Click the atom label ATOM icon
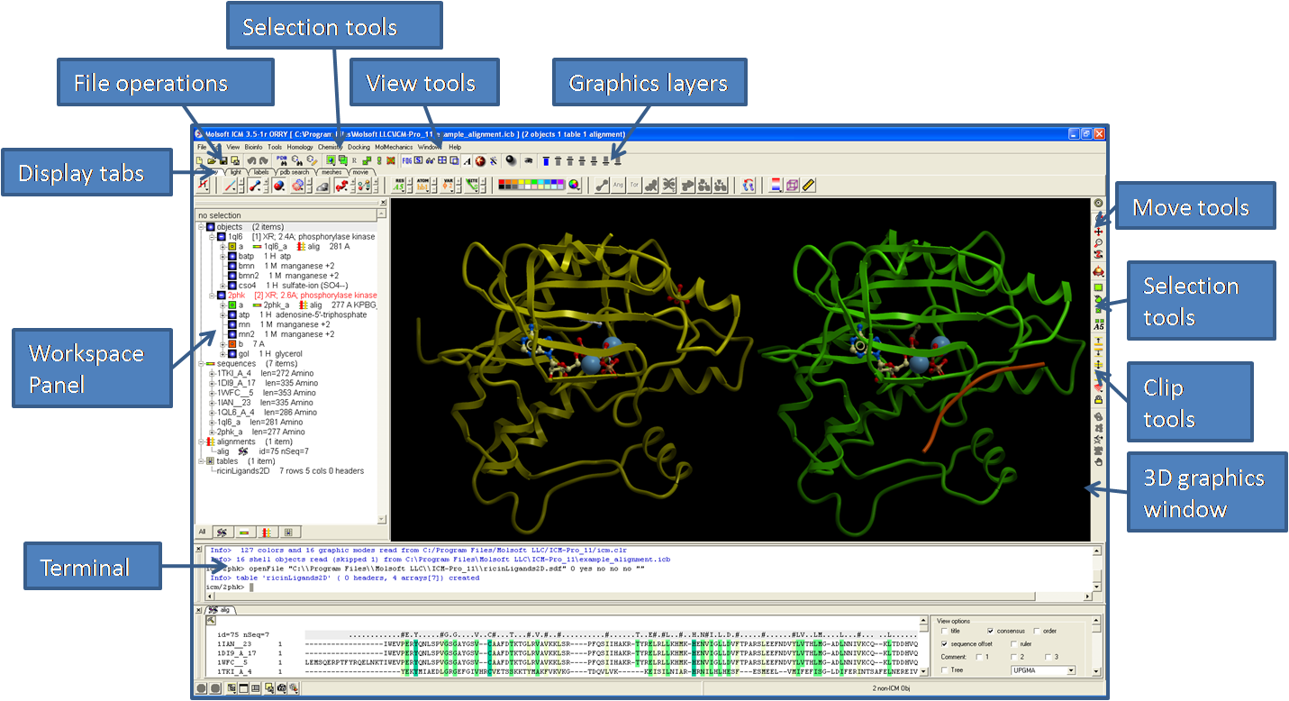This screenshot has height=701, width=1289. (x=424, y=186)
